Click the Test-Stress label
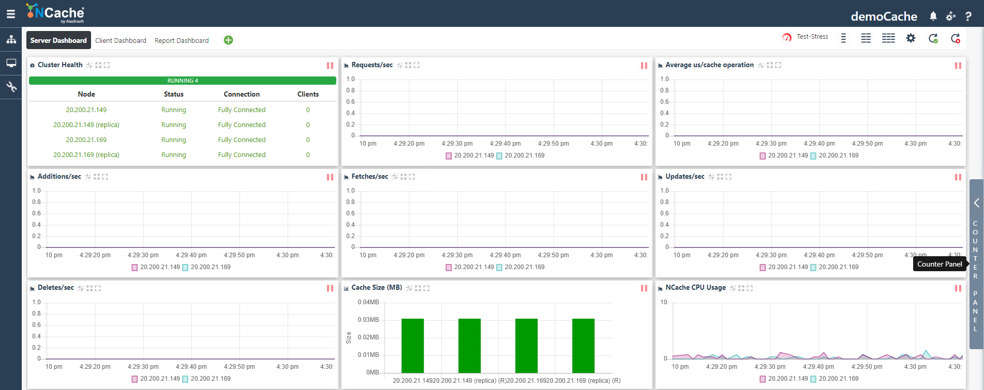984x390 pixels. pyautogui.click(x=812, y=37)
